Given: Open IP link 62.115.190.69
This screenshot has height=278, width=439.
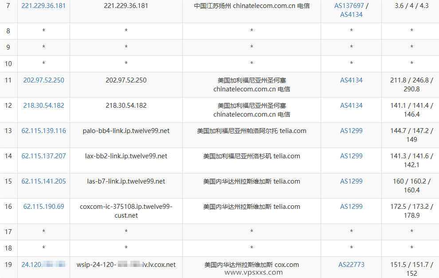Looking at the screenshot, I should [x=43, y=206].
